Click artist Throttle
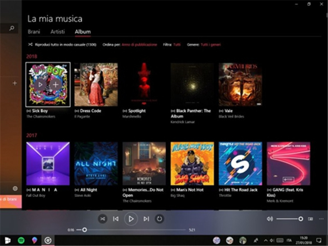Image resolution: width=328 pixels, height=246 pixels. point(225,196)
